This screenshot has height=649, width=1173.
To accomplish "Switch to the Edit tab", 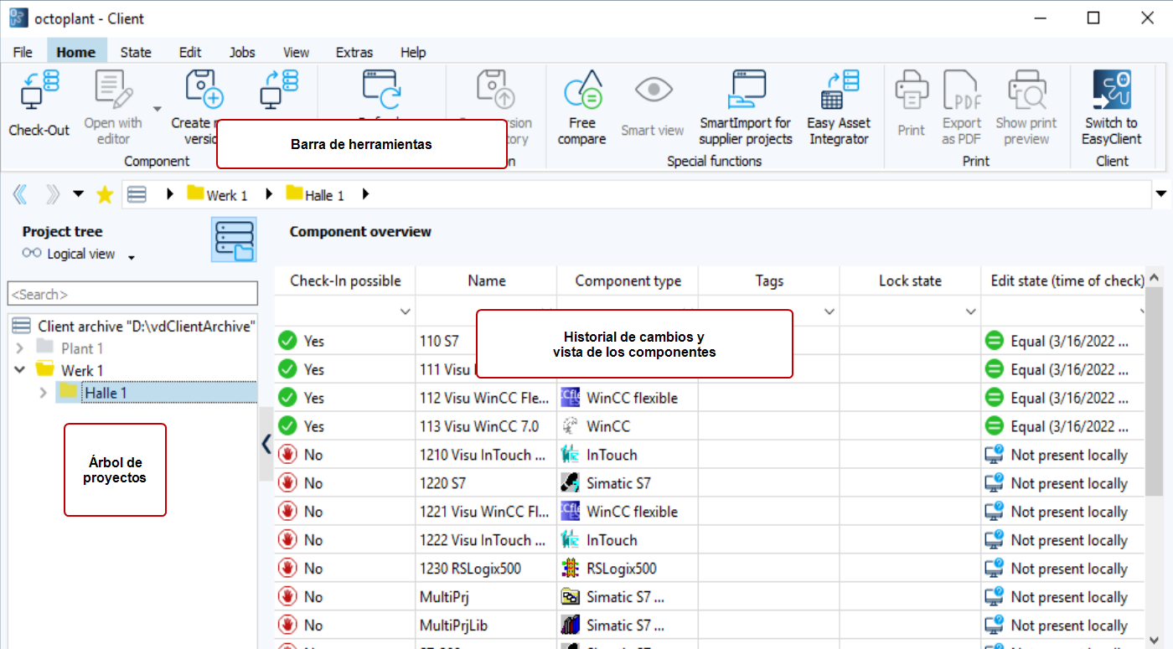I will pyautogui.click(x=190, y=52).
